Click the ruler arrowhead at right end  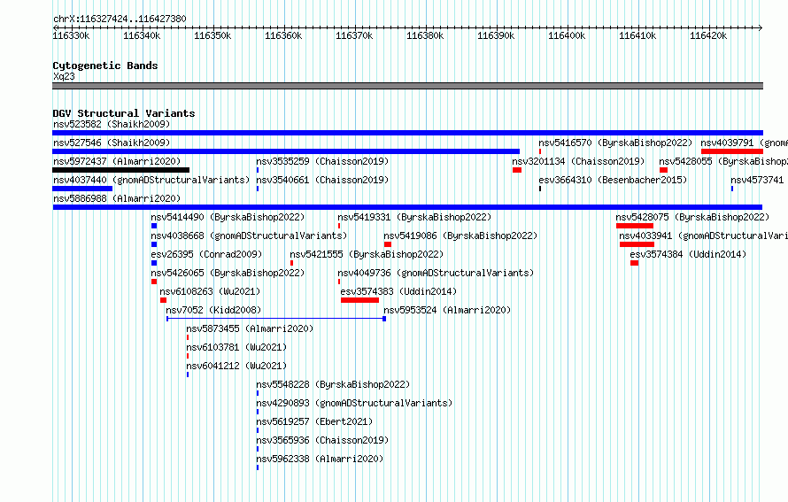click(761, 28)
